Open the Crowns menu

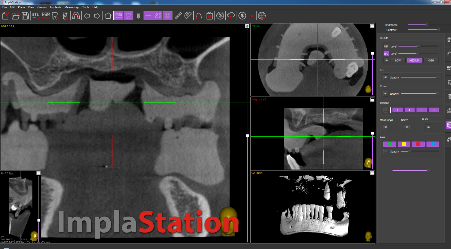tap(42, 7)
